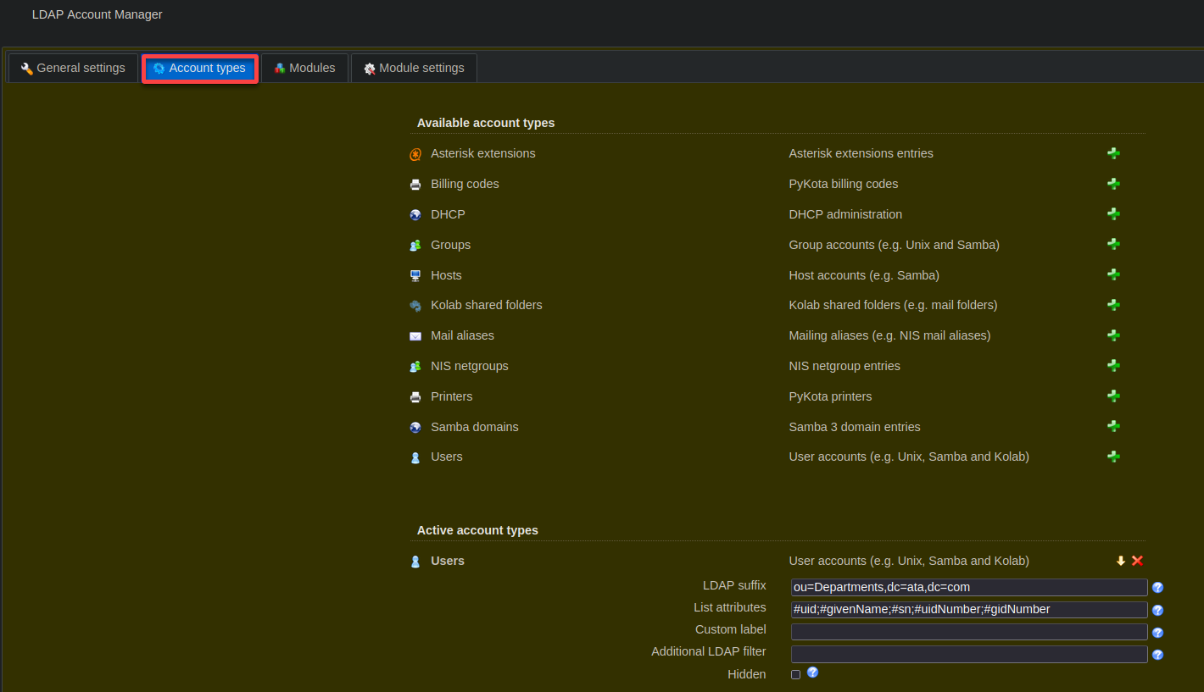The image size is (1204, 692).
Task: Click 'DHCP administration' description text
Action: point(845,214)
